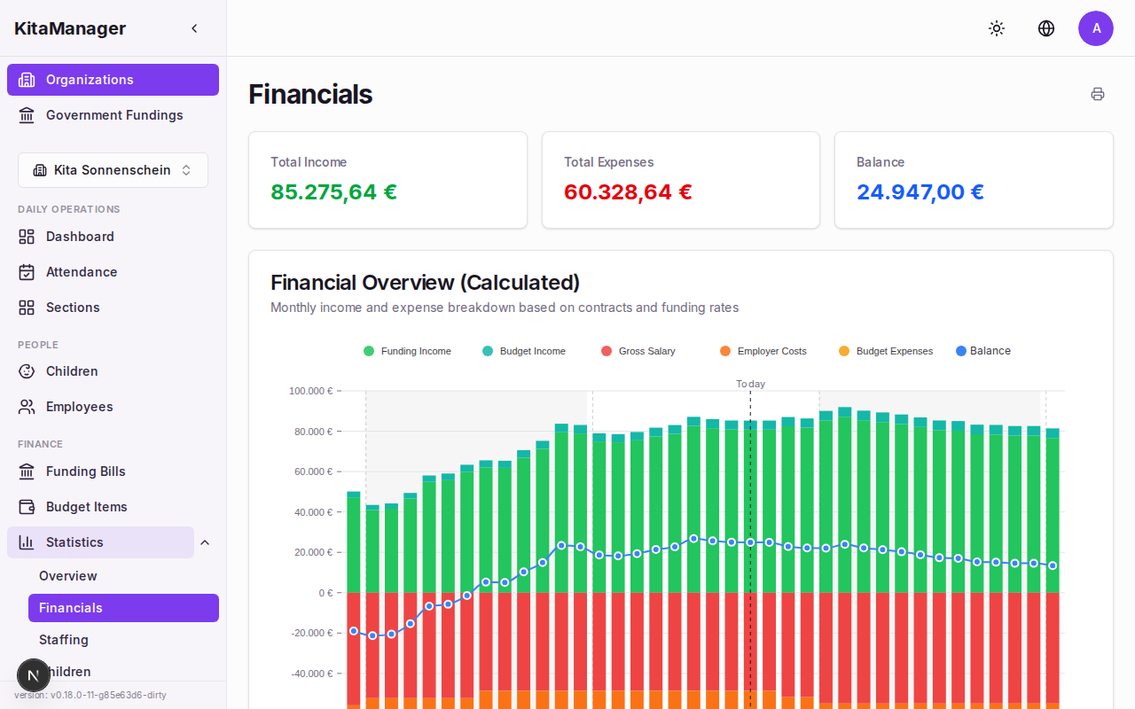Collapse the sidebar with the arrow
Viewport: 1135px width, 709px height.
pyautogui.click(x=194, y=27)
